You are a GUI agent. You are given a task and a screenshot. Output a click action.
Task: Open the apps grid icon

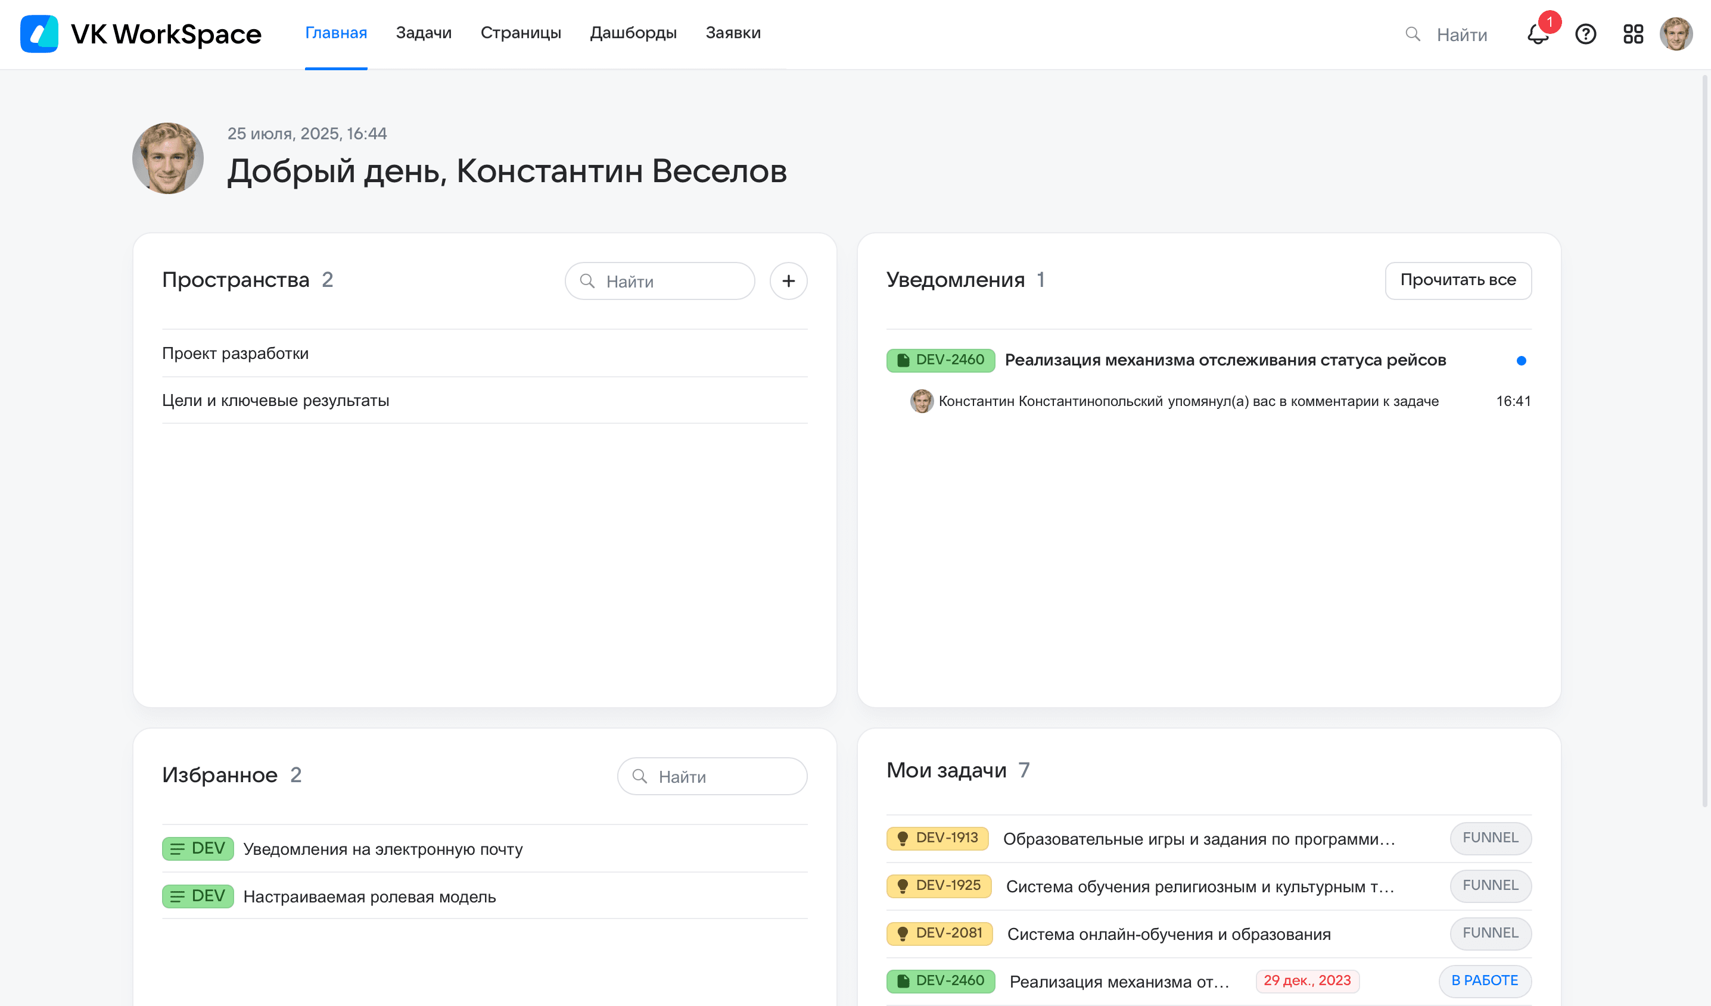(1633, 34)
